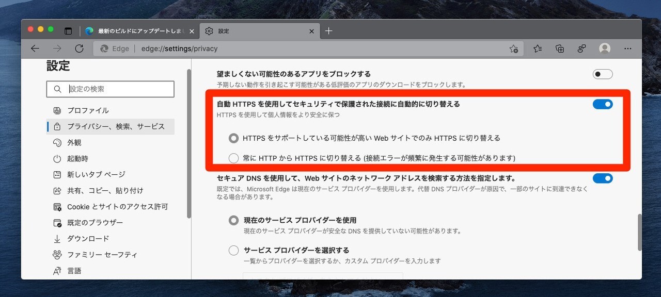This screenshot has height=297, width=661.
Task: Select サービス プロバイダーを選択する radio
Action: pyautogui.click(x=234, y=251)
